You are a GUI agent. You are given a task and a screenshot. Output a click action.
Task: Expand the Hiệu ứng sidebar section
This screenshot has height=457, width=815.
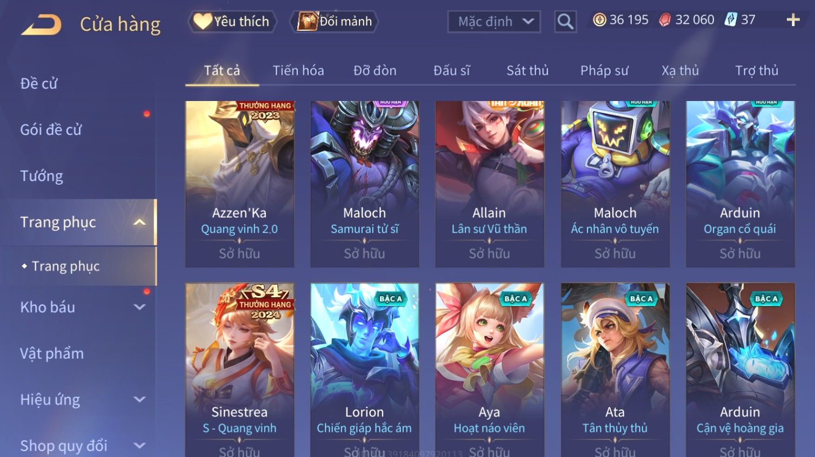[x=139, y=400]
